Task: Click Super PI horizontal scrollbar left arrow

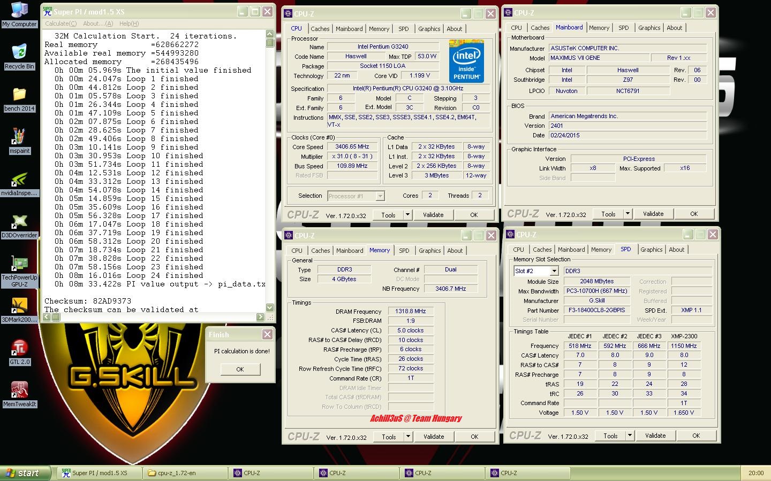Action: pyautogui.click(x=47, y=317)
